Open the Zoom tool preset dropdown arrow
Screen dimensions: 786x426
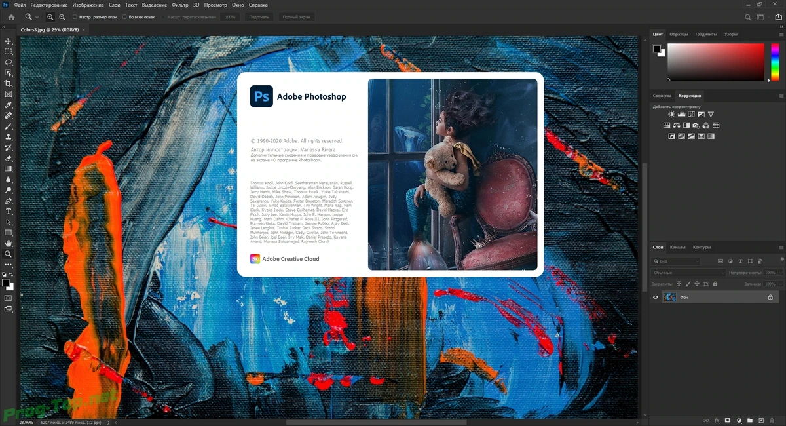point(37,17)
